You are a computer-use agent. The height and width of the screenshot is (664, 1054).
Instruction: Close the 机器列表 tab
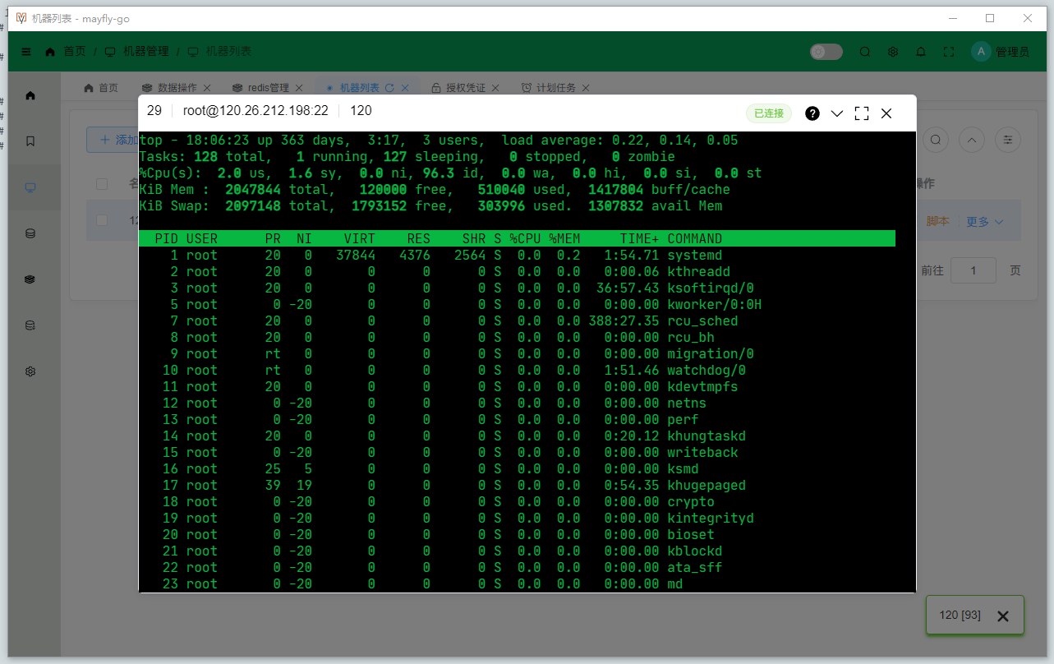(405, 87)
